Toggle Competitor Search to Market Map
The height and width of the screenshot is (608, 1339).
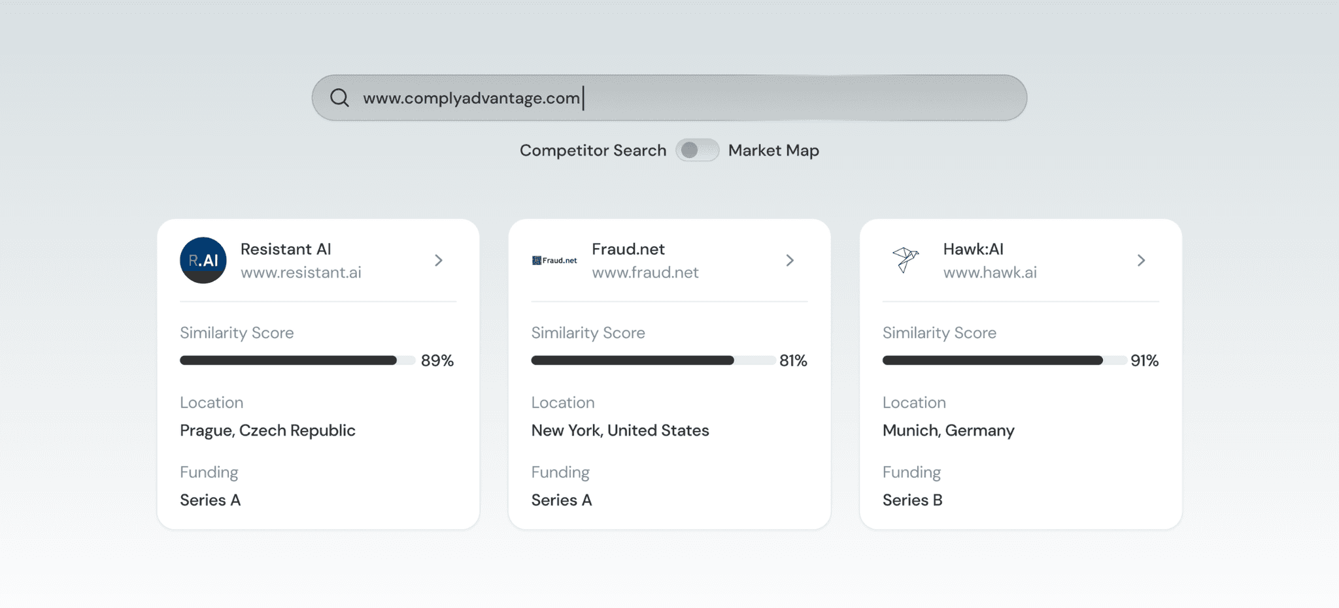697,150
